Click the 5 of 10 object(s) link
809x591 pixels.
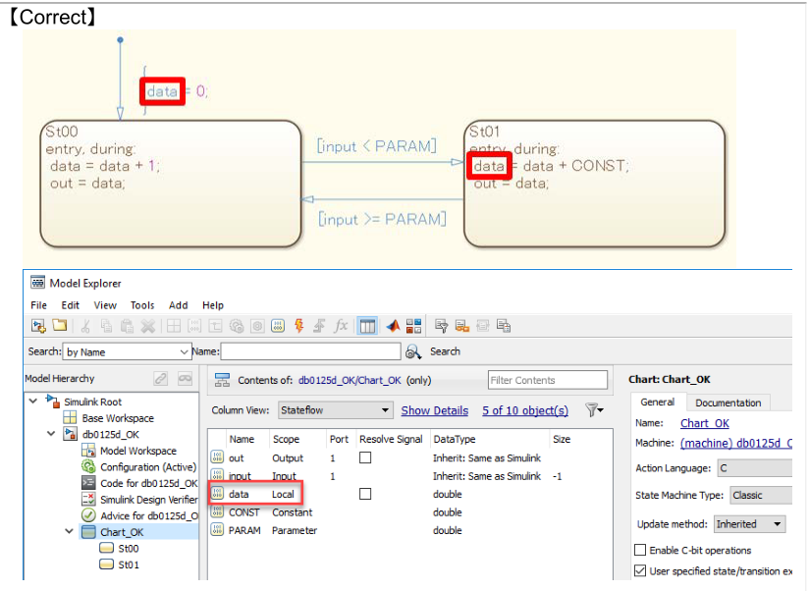pyautogui.click(x=525, y=411)
